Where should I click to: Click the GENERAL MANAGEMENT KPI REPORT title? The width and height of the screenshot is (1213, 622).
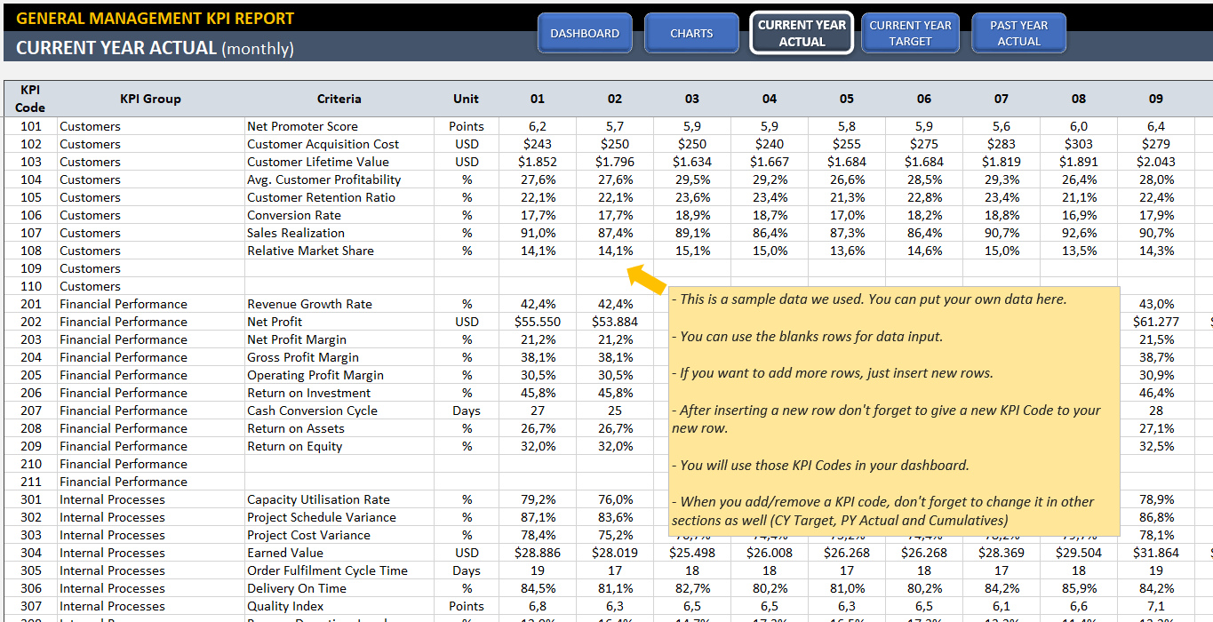pyautogui.click(x=150, y=17)
